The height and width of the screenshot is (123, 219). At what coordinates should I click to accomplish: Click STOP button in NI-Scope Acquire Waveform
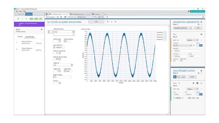(96, 22)
